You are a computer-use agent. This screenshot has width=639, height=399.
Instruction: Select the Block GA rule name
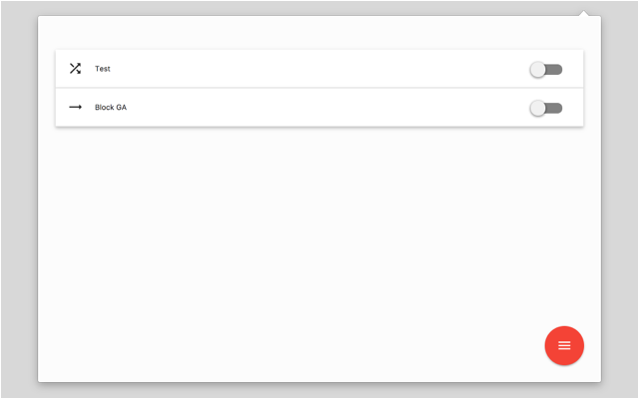tap(111, 107)
